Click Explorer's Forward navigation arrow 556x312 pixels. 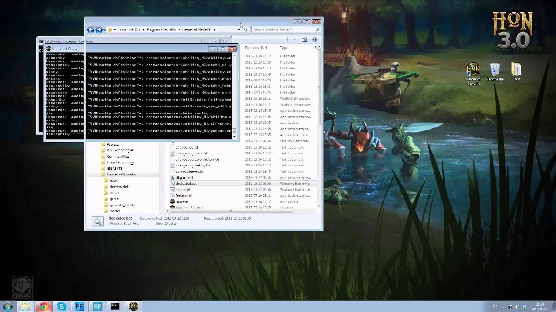99,29
